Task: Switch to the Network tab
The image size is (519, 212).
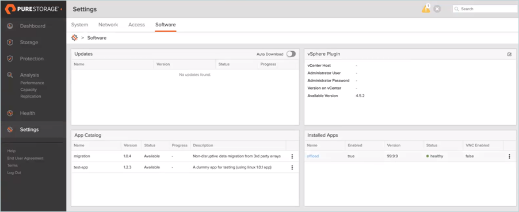Action: coord(108,25)
